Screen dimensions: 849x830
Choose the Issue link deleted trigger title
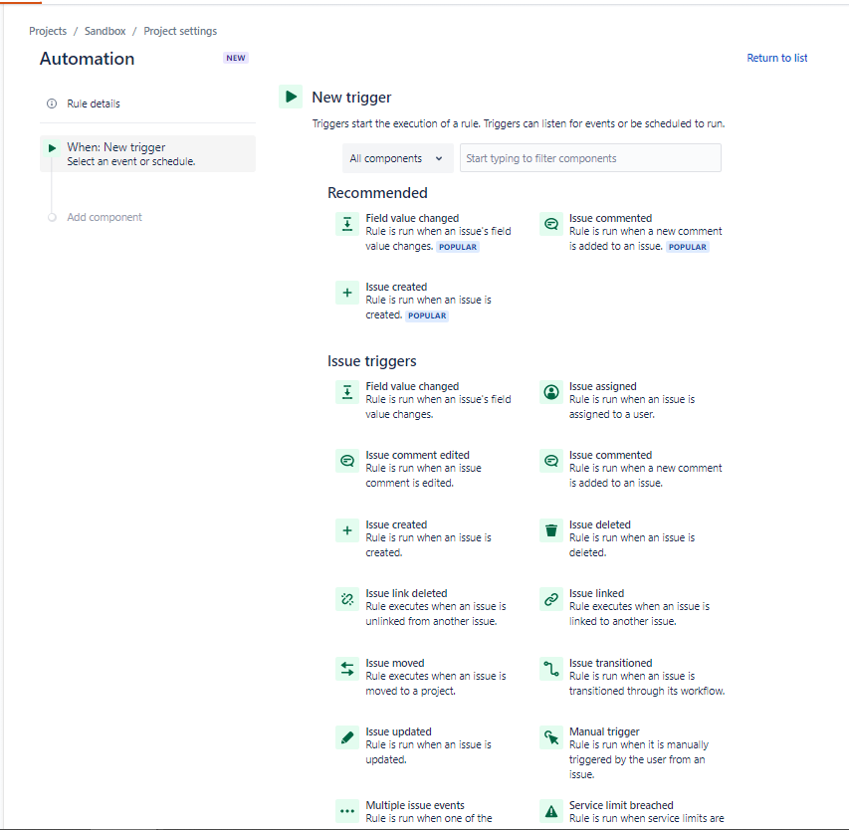406,593
